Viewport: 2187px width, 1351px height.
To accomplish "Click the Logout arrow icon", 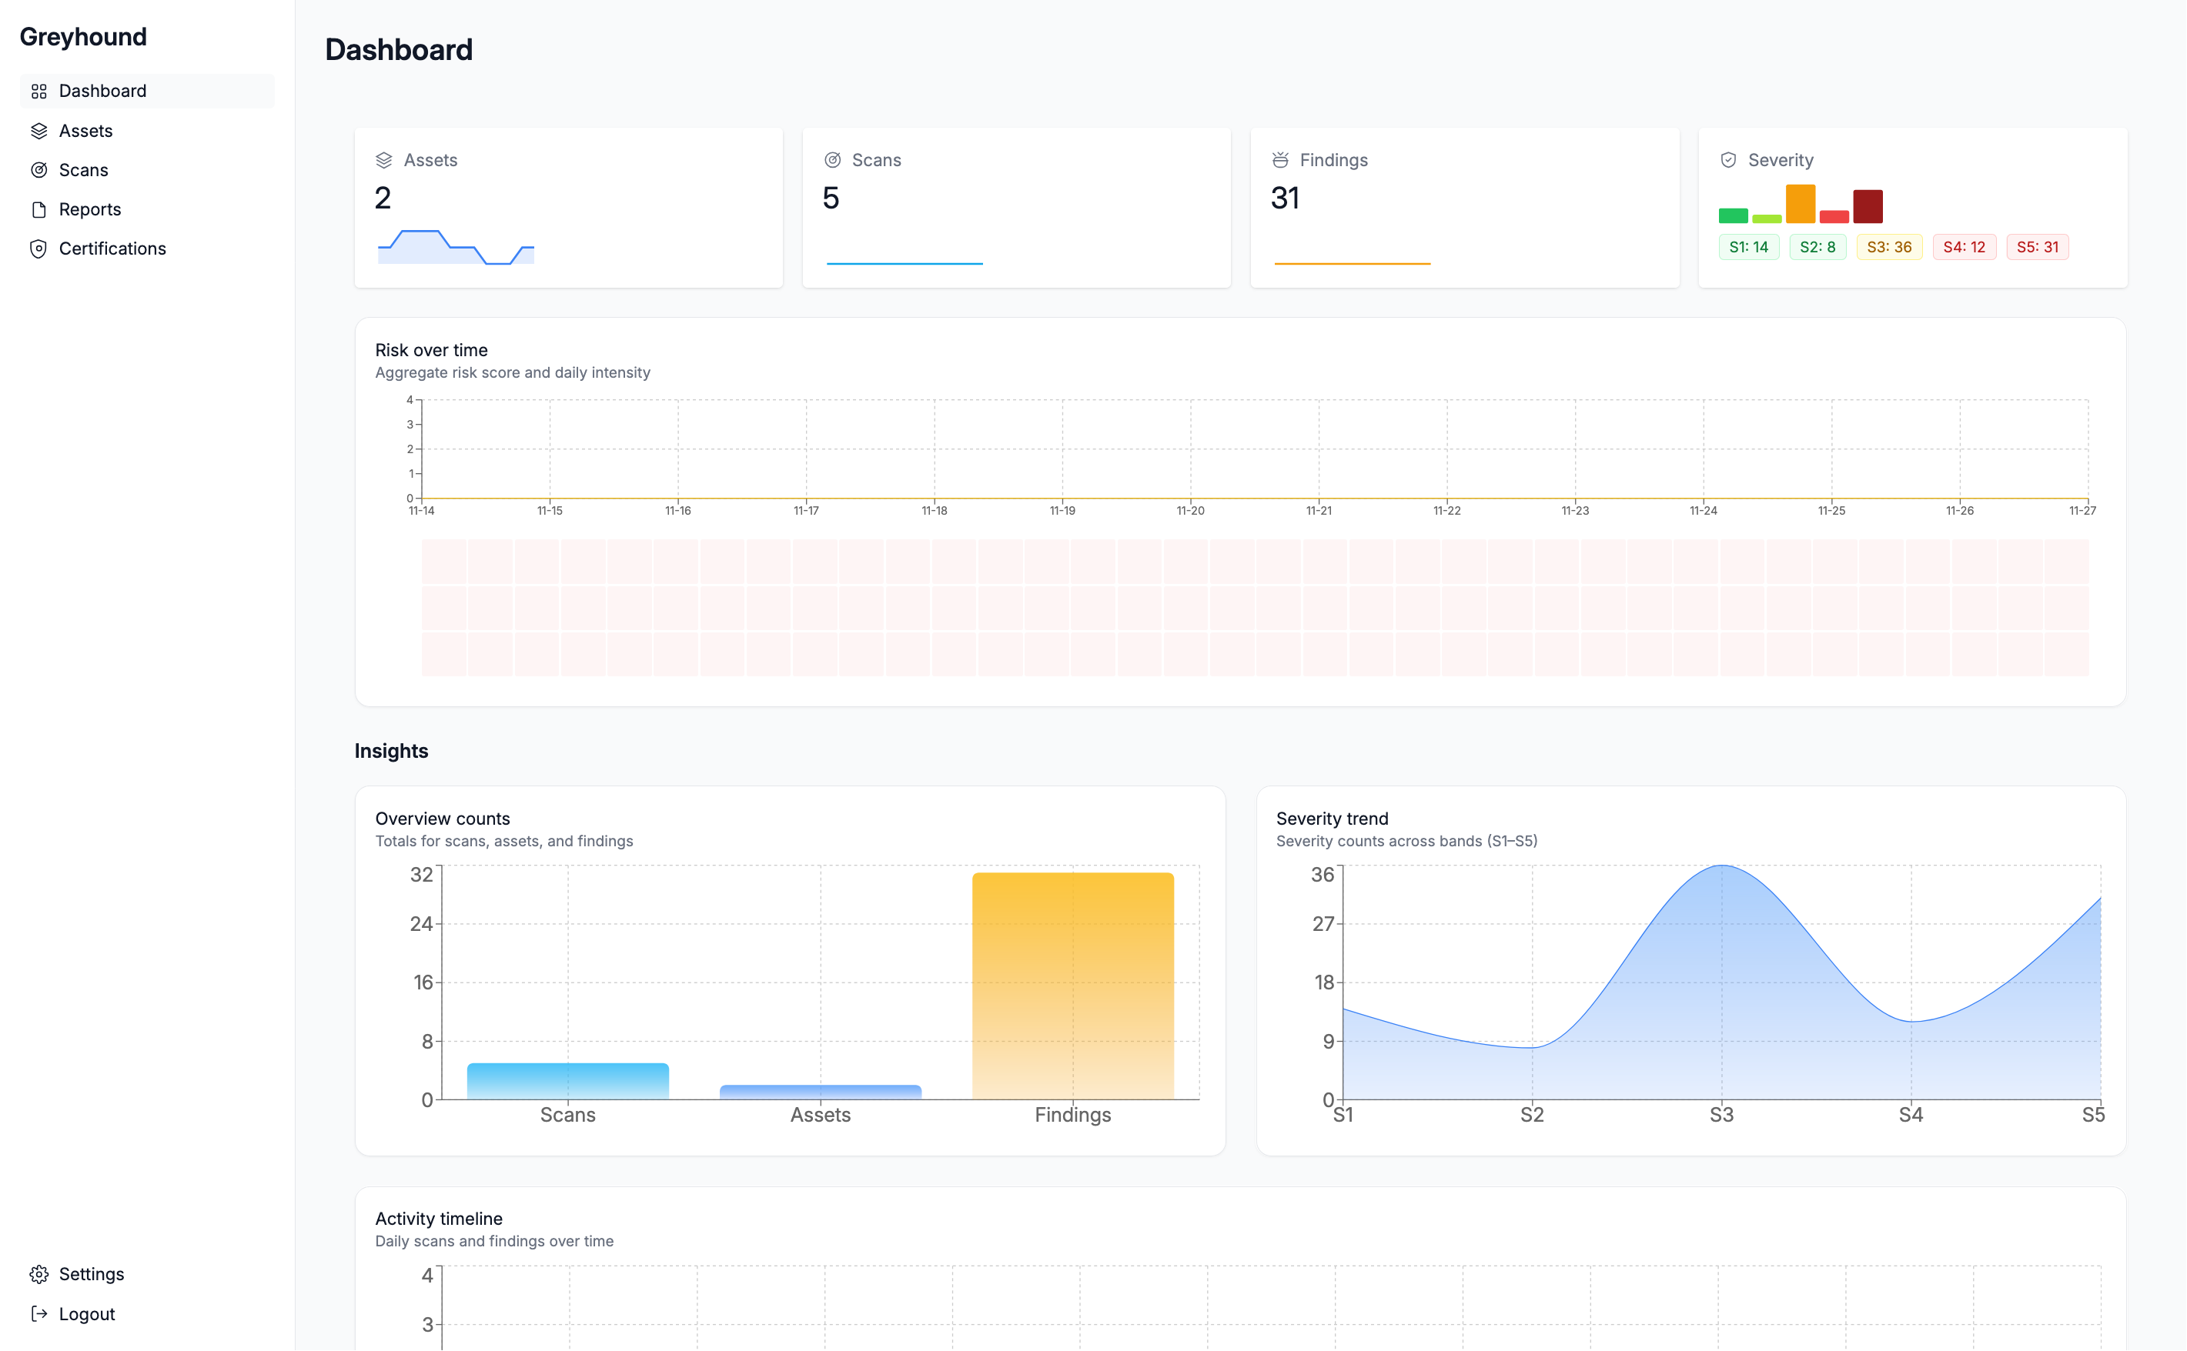I will 38,1313.
